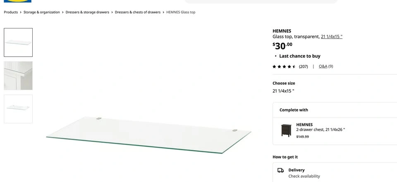
Task: Open the Q&A link
Action: tap(323, 66)
